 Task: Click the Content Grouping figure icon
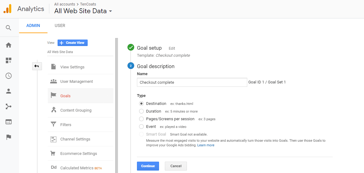[x=54, y=110]
